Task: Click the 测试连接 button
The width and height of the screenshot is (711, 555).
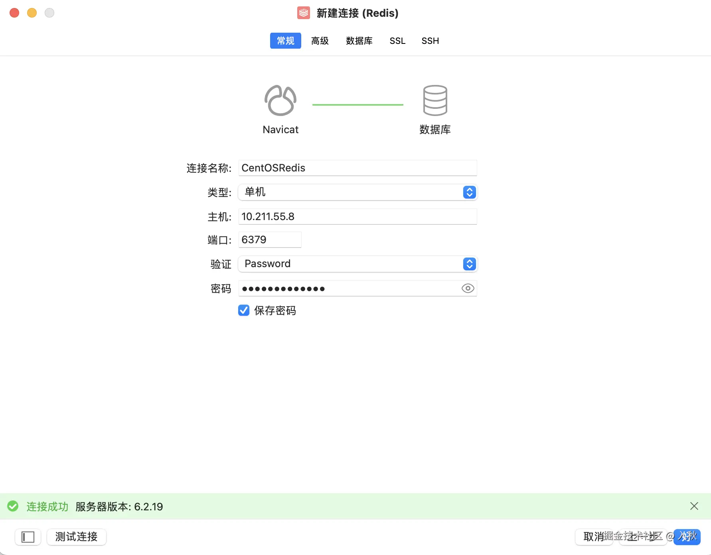Action: (77, 537)
